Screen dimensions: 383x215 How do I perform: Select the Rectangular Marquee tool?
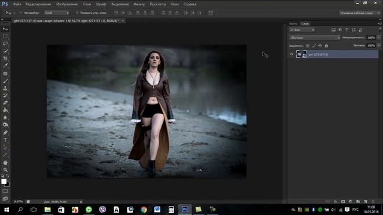(5, 36)
